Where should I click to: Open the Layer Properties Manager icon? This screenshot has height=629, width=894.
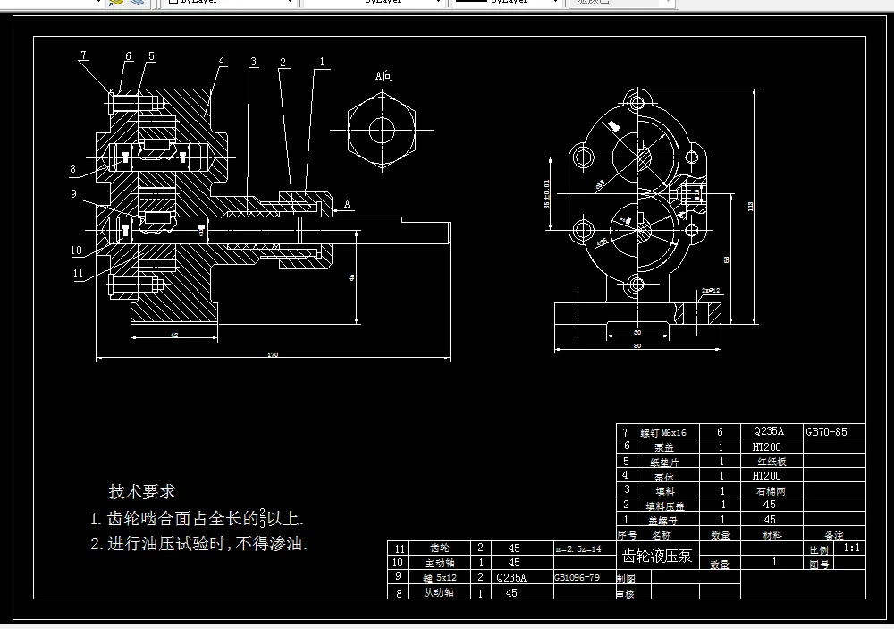pos(114,3)
